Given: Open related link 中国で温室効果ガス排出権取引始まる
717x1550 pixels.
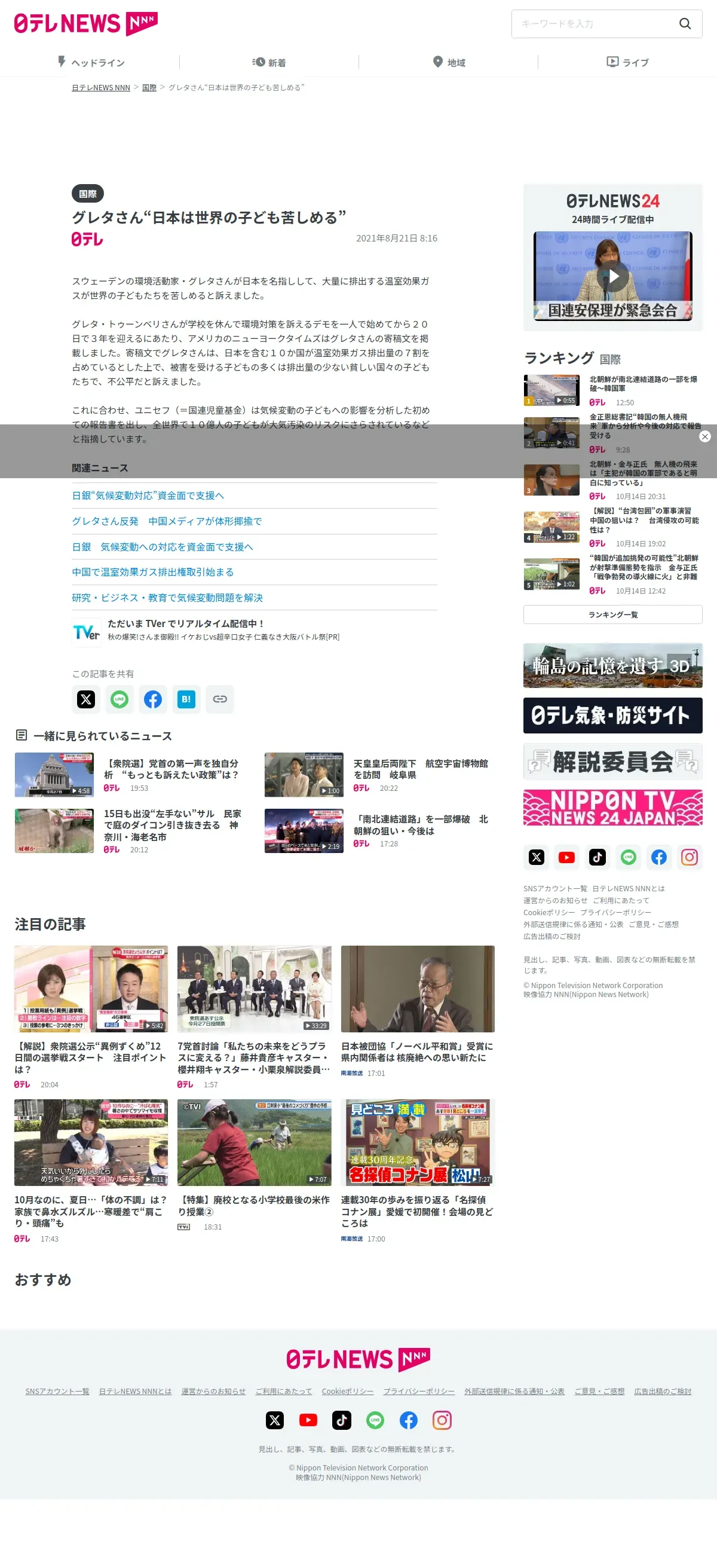Looking at the screenshot, I should click(153, 571).
